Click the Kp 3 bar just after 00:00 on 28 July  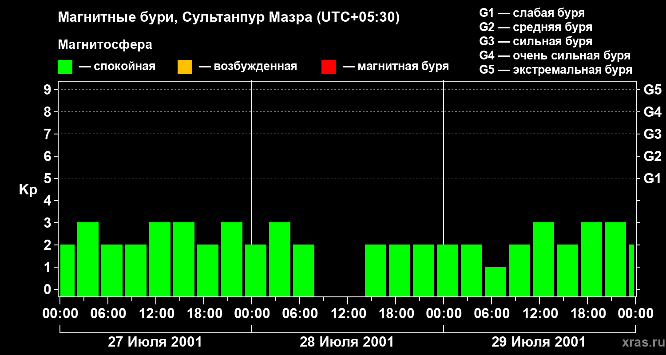pyautogui.click(x=280, y=259)
